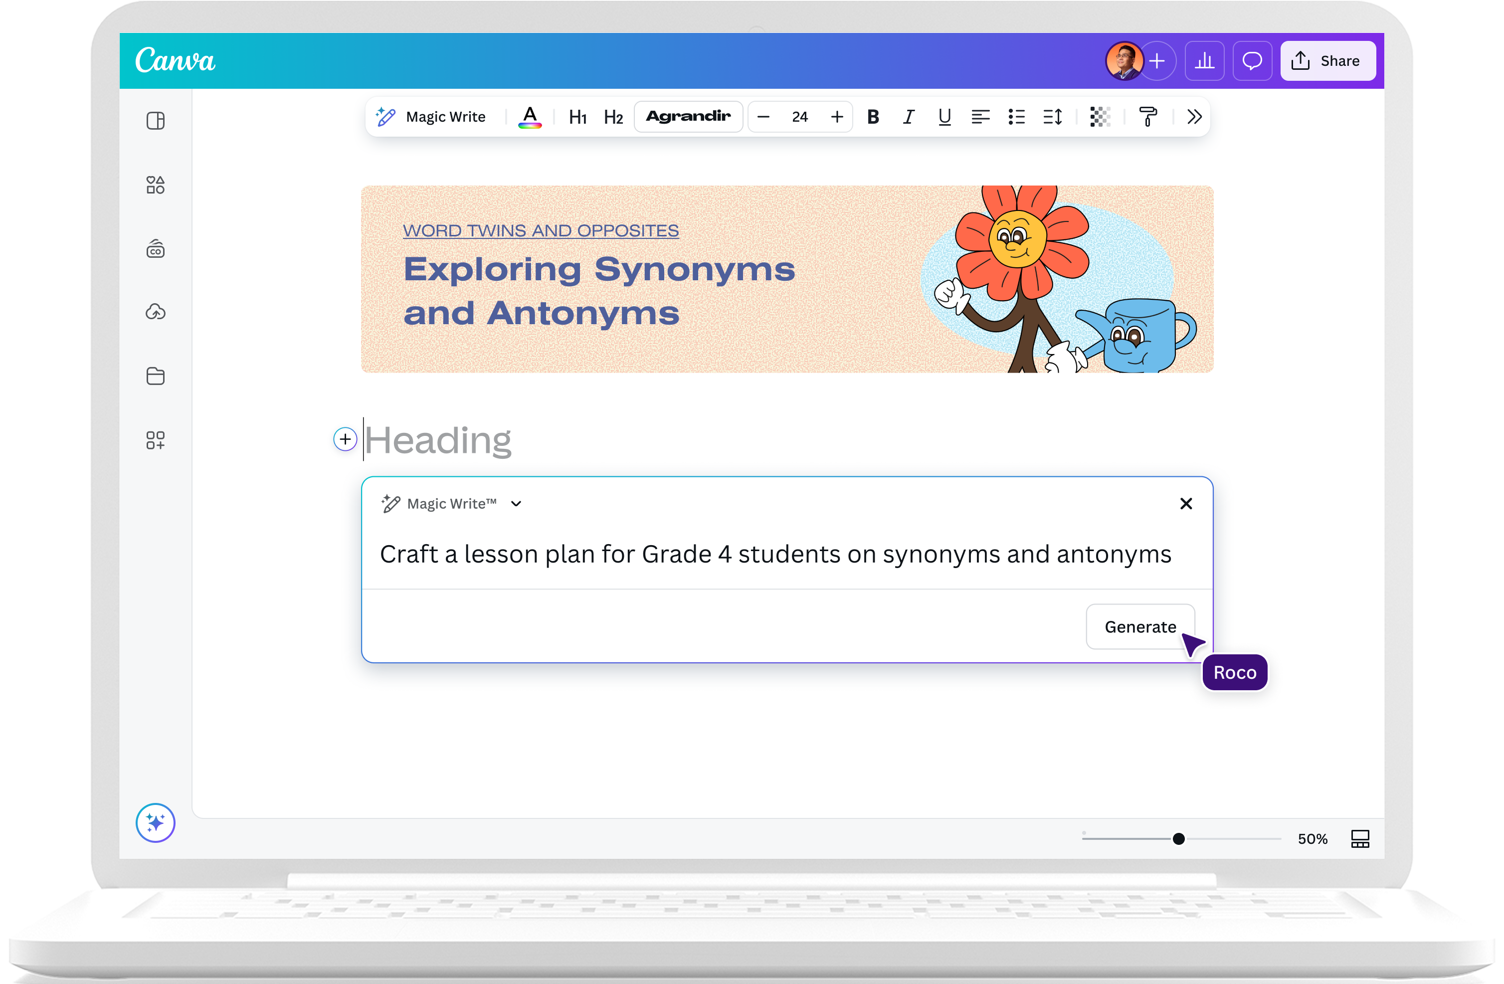Expand more toolbar options double chevron

tap(1194, 117)
